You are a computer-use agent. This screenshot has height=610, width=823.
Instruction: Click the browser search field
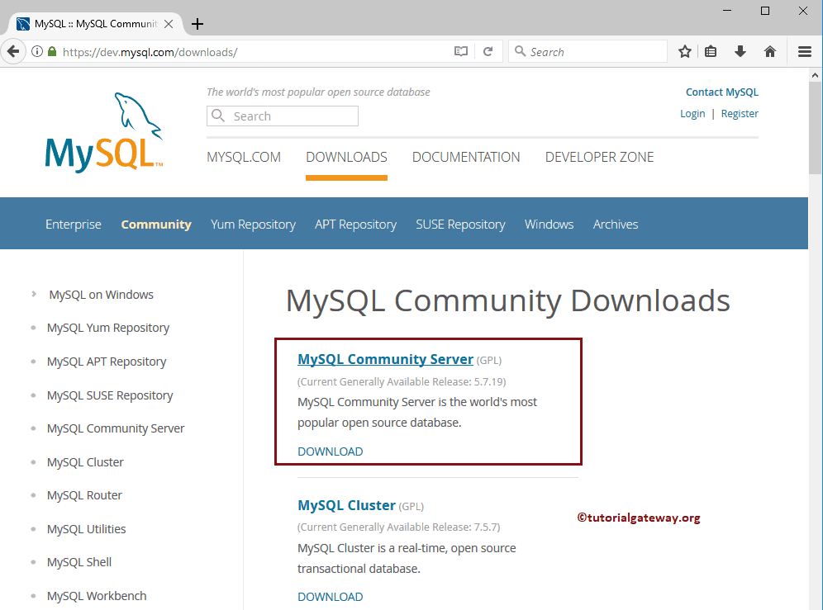588,51
